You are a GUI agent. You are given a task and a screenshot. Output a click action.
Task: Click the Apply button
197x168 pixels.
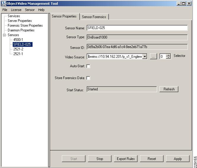click(178, 159)
